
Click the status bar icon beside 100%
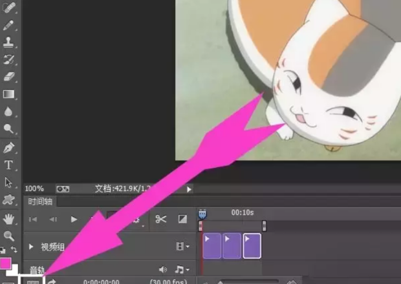tap(63, 189)
